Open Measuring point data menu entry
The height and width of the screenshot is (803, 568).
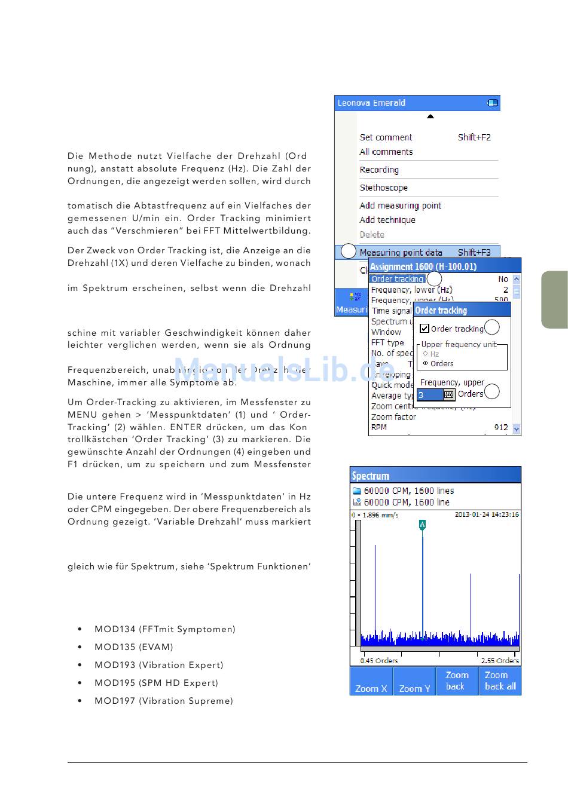tap(417, 252)
